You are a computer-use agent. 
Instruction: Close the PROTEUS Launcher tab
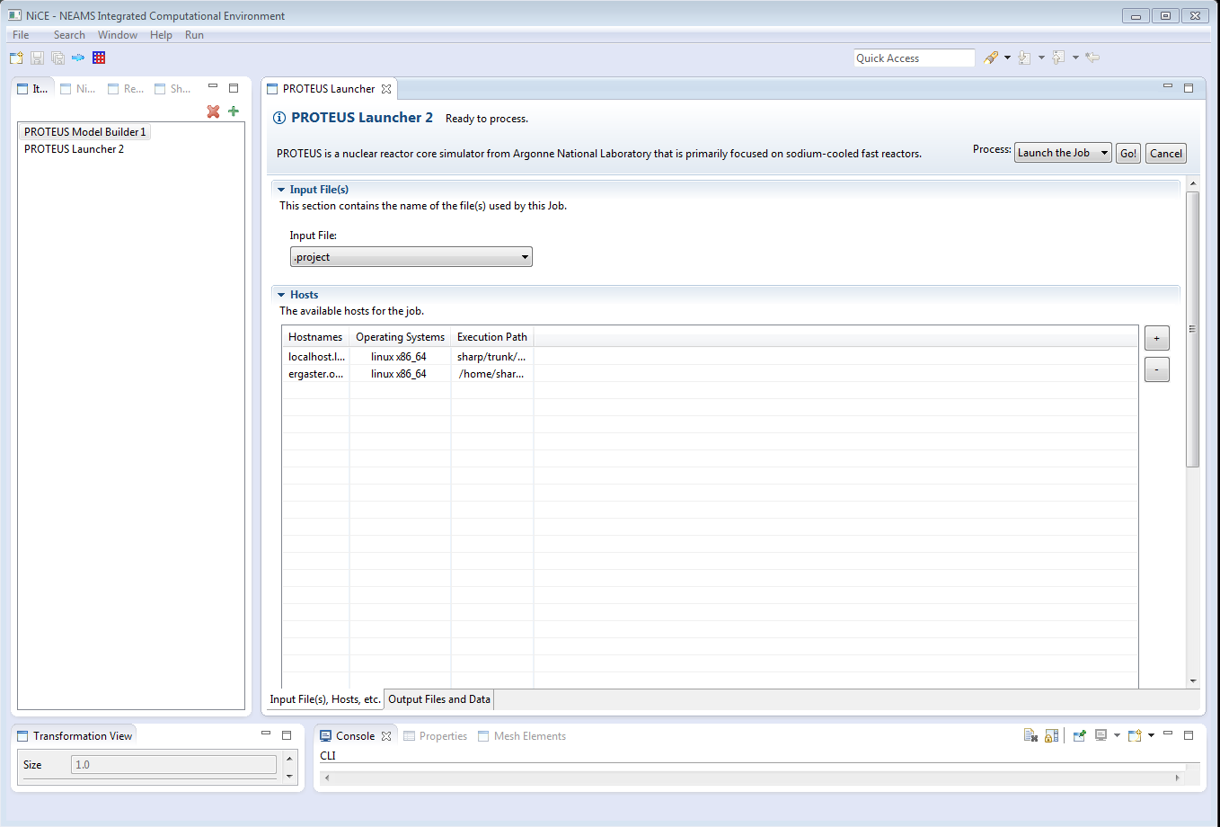pos(386,89)
